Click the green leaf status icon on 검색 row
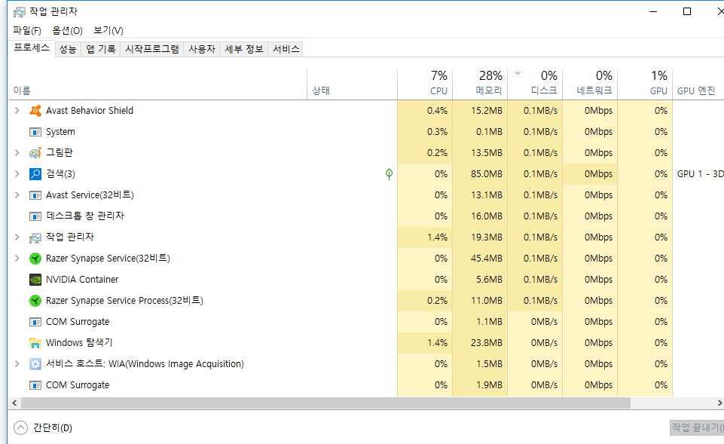The image size is (724, 444). (x=389, y=173)
